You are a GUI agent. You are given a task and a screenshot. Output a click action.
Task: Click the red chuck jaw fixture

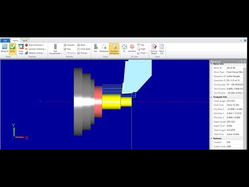pos(98,102)
